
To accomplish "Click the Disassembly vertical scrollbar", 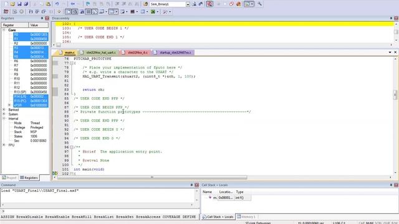I will (x=396, y=32).
